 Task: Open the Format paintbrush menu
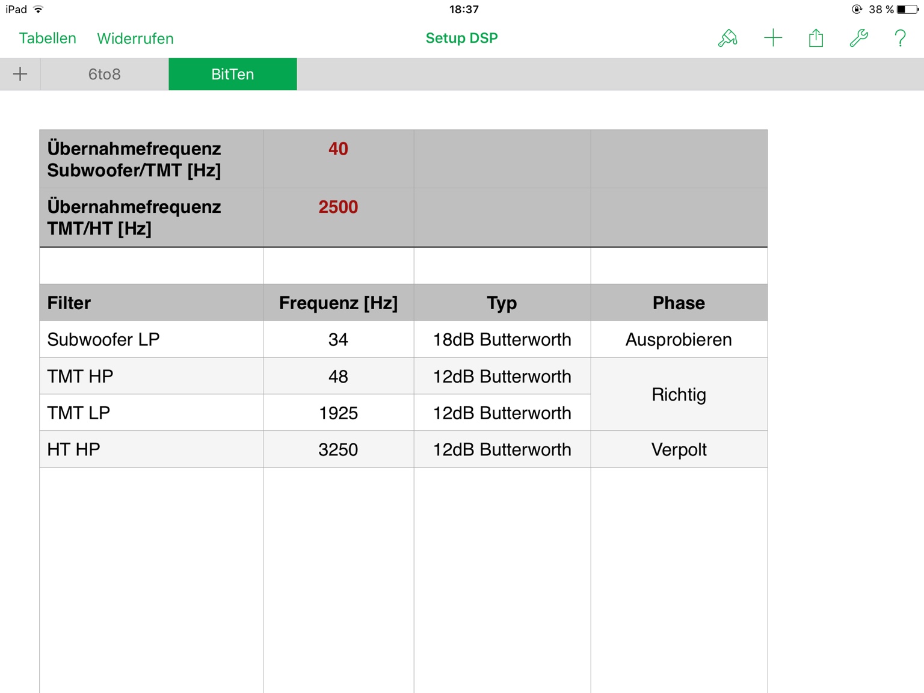(728, 38)
